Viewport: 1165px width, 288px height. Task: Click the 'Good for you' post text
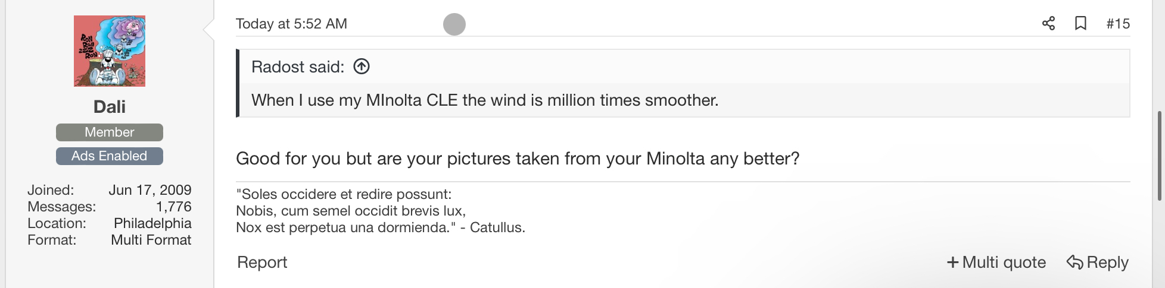[517, 159]
